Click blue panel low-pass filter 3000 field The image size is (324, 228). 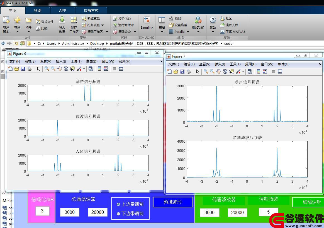coord(70,212)
